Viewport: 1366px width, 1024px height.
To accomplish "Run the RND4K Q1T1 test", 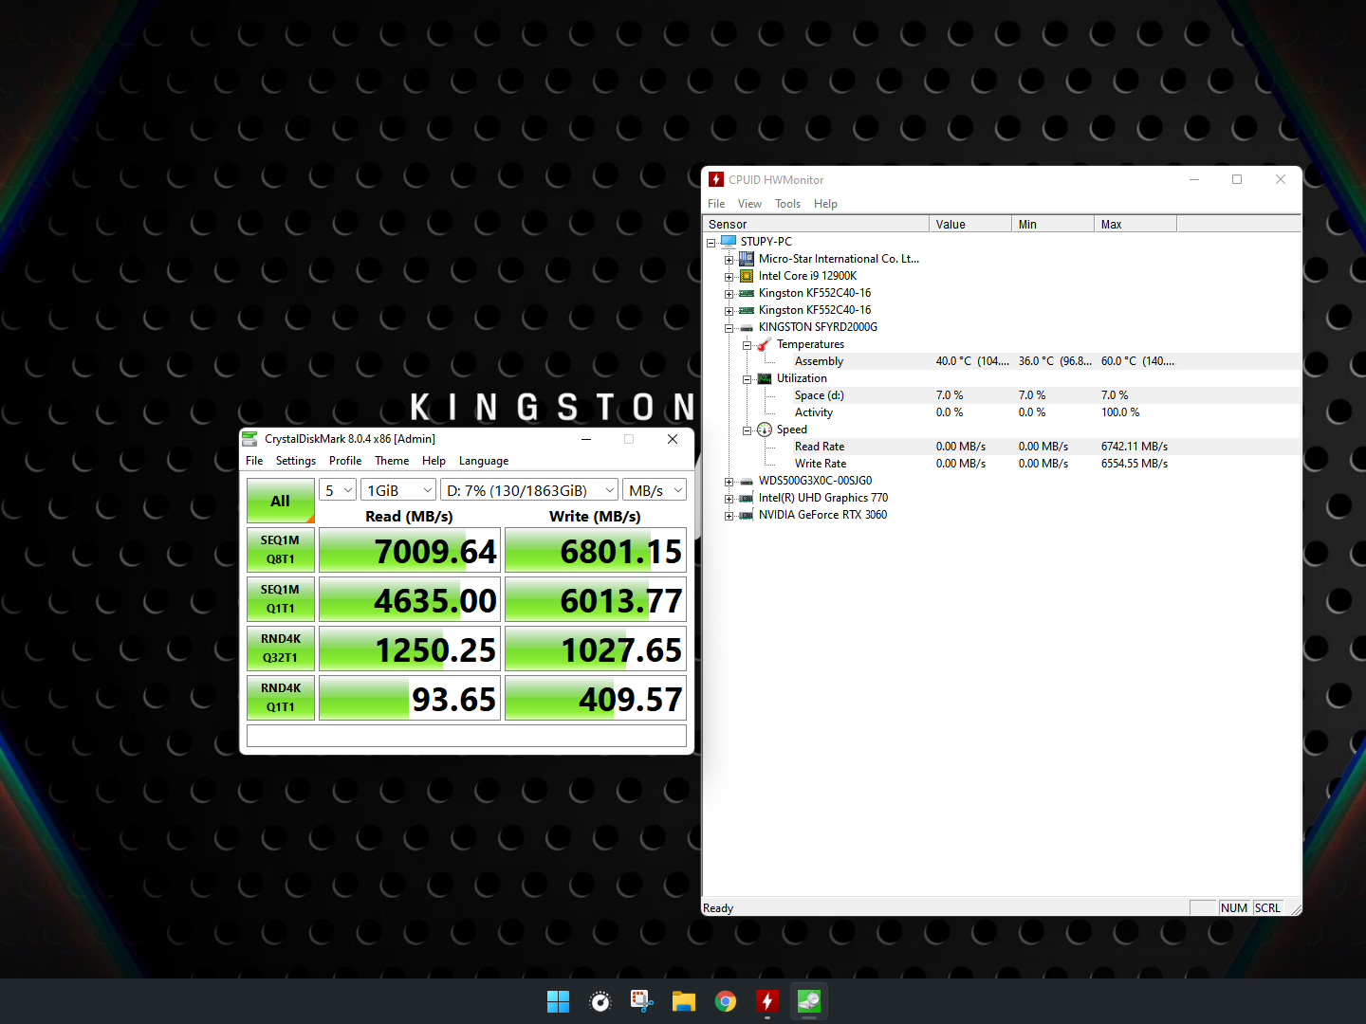I will coord(281,698).
